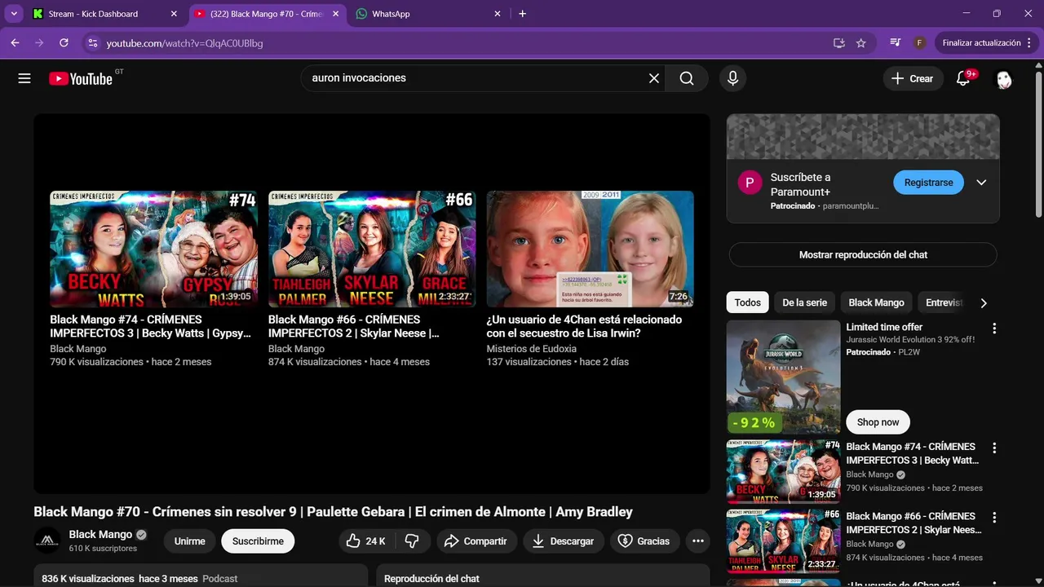This screenshot has height=587, width=1044.
Task: Open Skylar Neese #66 endscreen thumbnail
Action: click(372, 249)
